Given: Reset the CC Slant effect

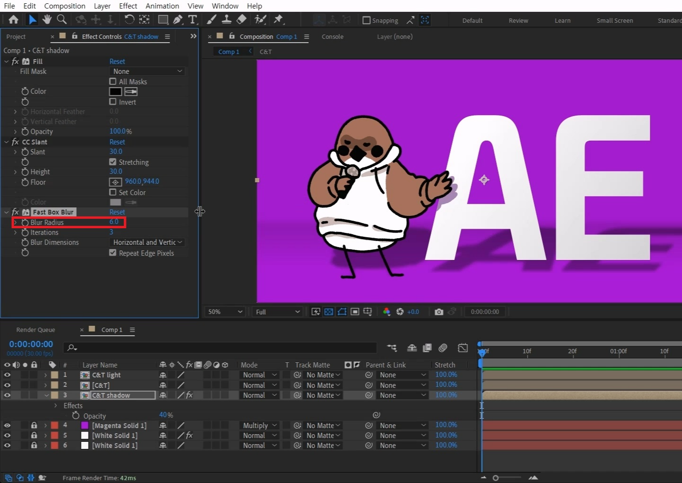Looking at the screenshot, I should pyautogui.click(x=117, y=142).
